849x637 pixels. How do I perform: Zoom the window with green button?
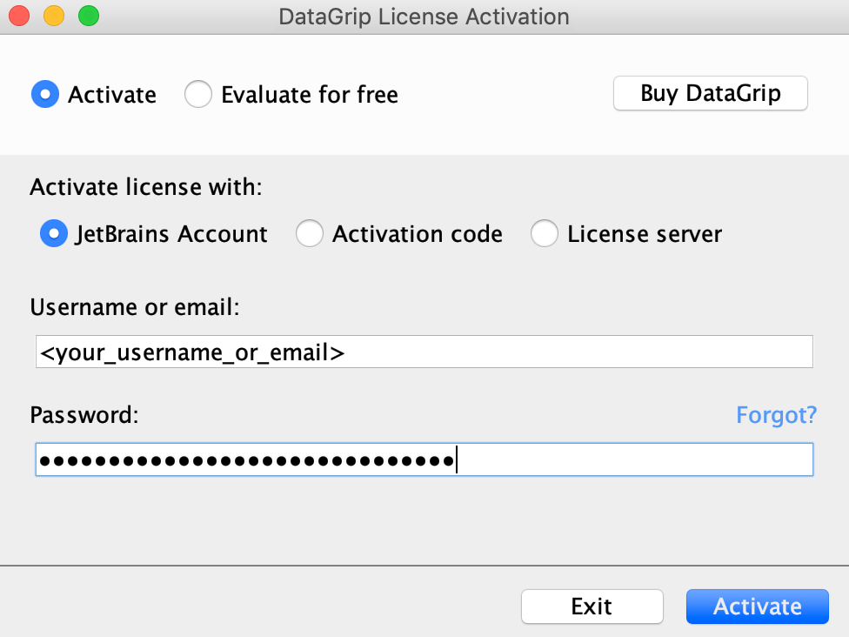coord(89,16)
